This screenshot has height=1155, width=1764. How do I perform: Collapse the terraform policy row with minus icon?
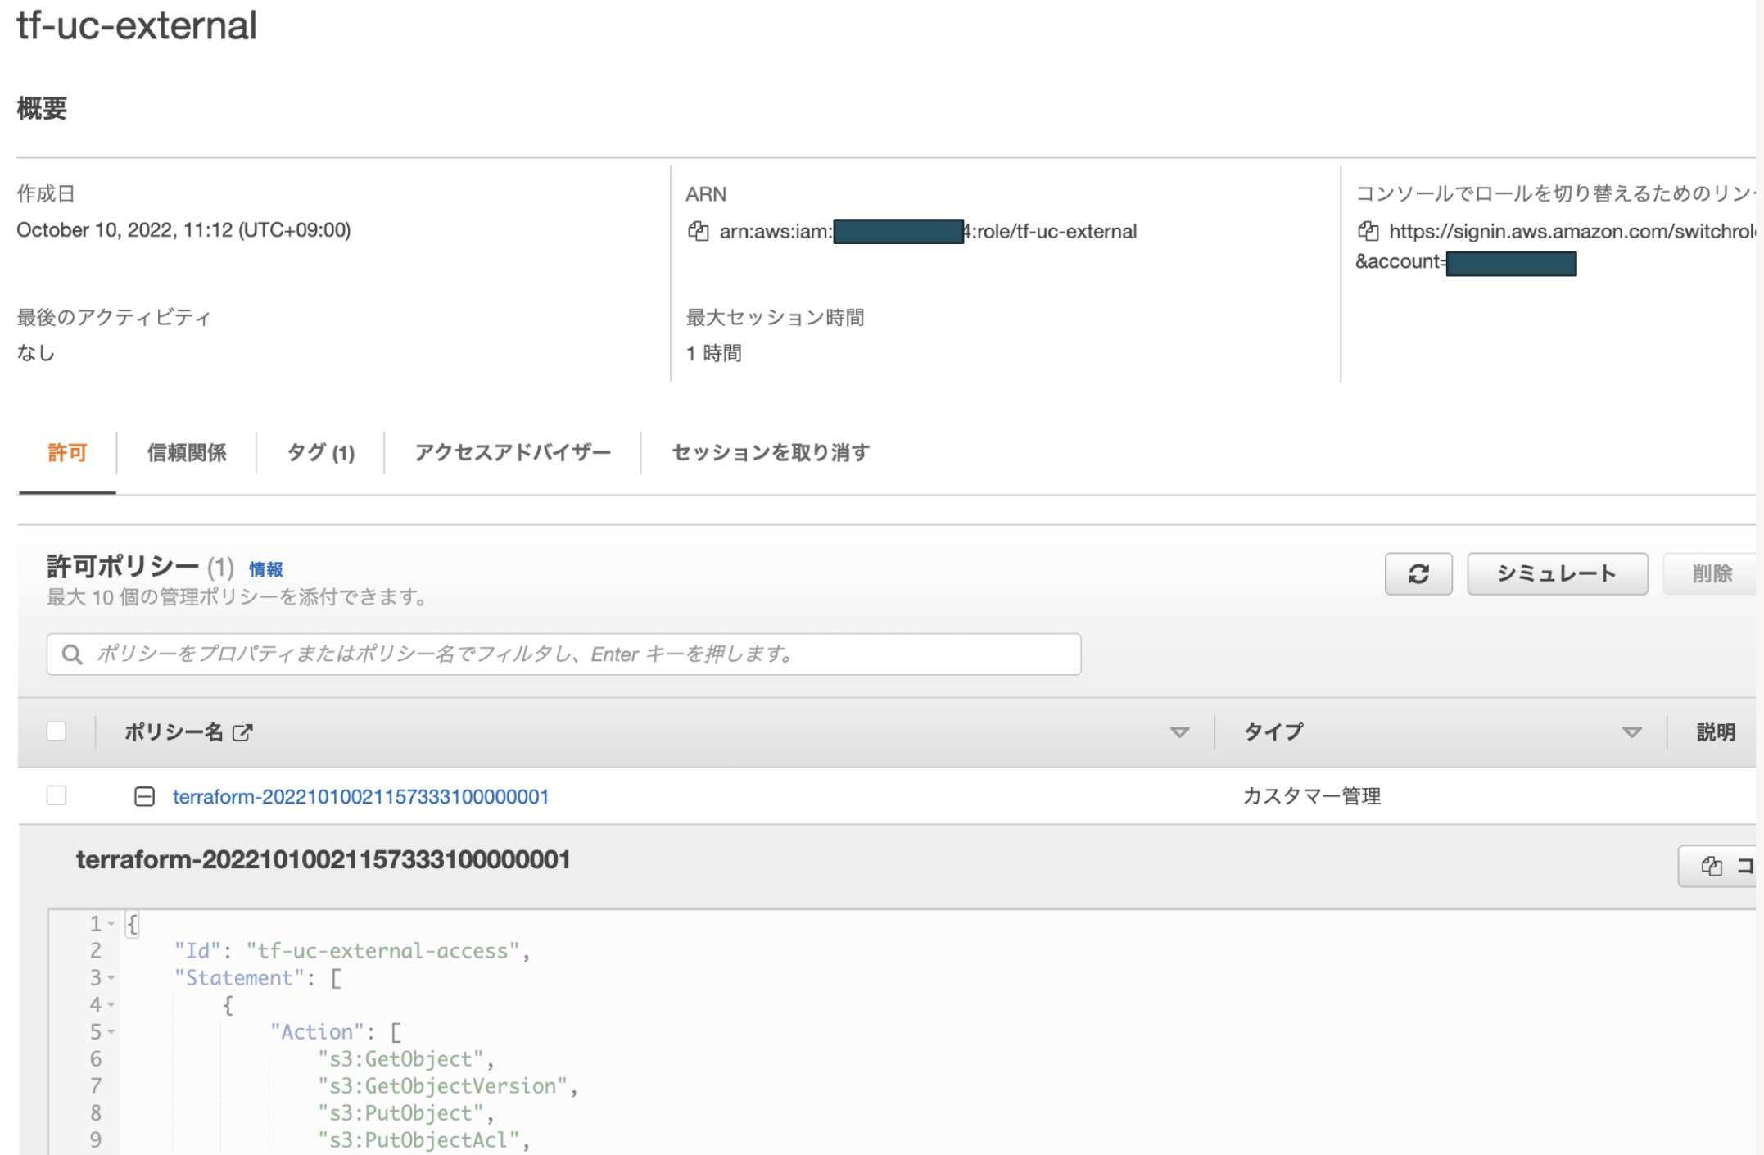tap(144, 796)
